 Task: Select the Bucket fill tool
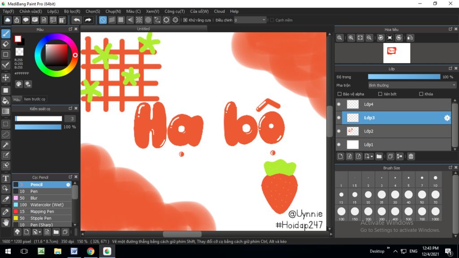[6, 101]
